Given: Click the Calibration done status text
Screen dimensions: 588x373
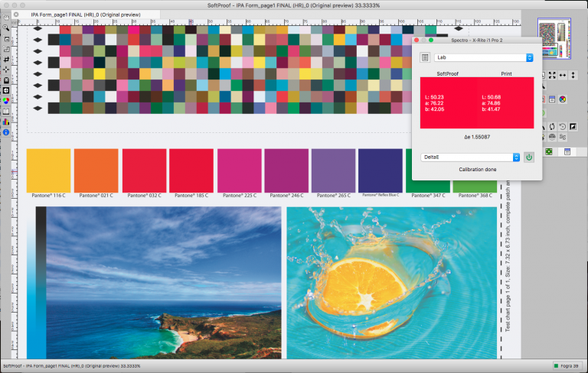Looking at the screenshot, I should click(x=478, y=169).
